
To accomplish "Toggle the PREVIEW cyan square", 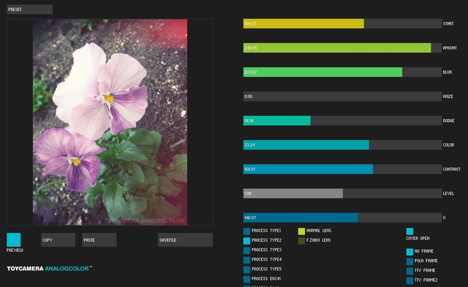I will pyautogui.click(x=14, y=240).
